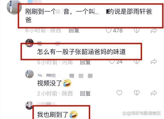The image size is (164, 119).
Task: Dislike the top comment from 陕西
Action: [x=137, y=31]
